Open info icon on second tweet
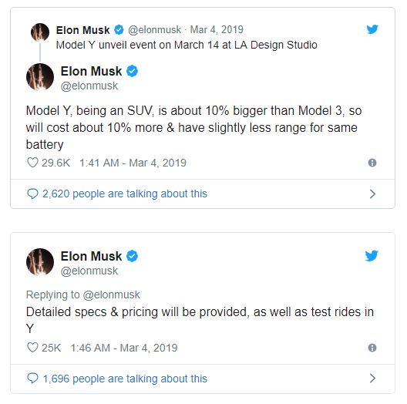The width and height of the screenshot is (407, 404). point(372,348)
